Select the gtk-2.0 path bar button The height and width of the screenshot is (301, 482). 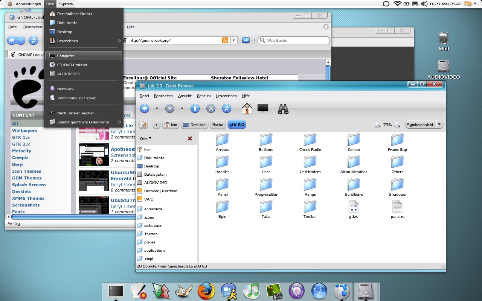[x=236, y=125]
